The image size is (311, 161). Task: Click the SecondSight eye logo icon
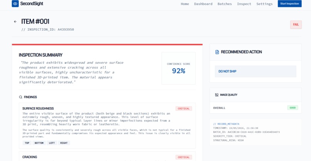pos(15,3)
